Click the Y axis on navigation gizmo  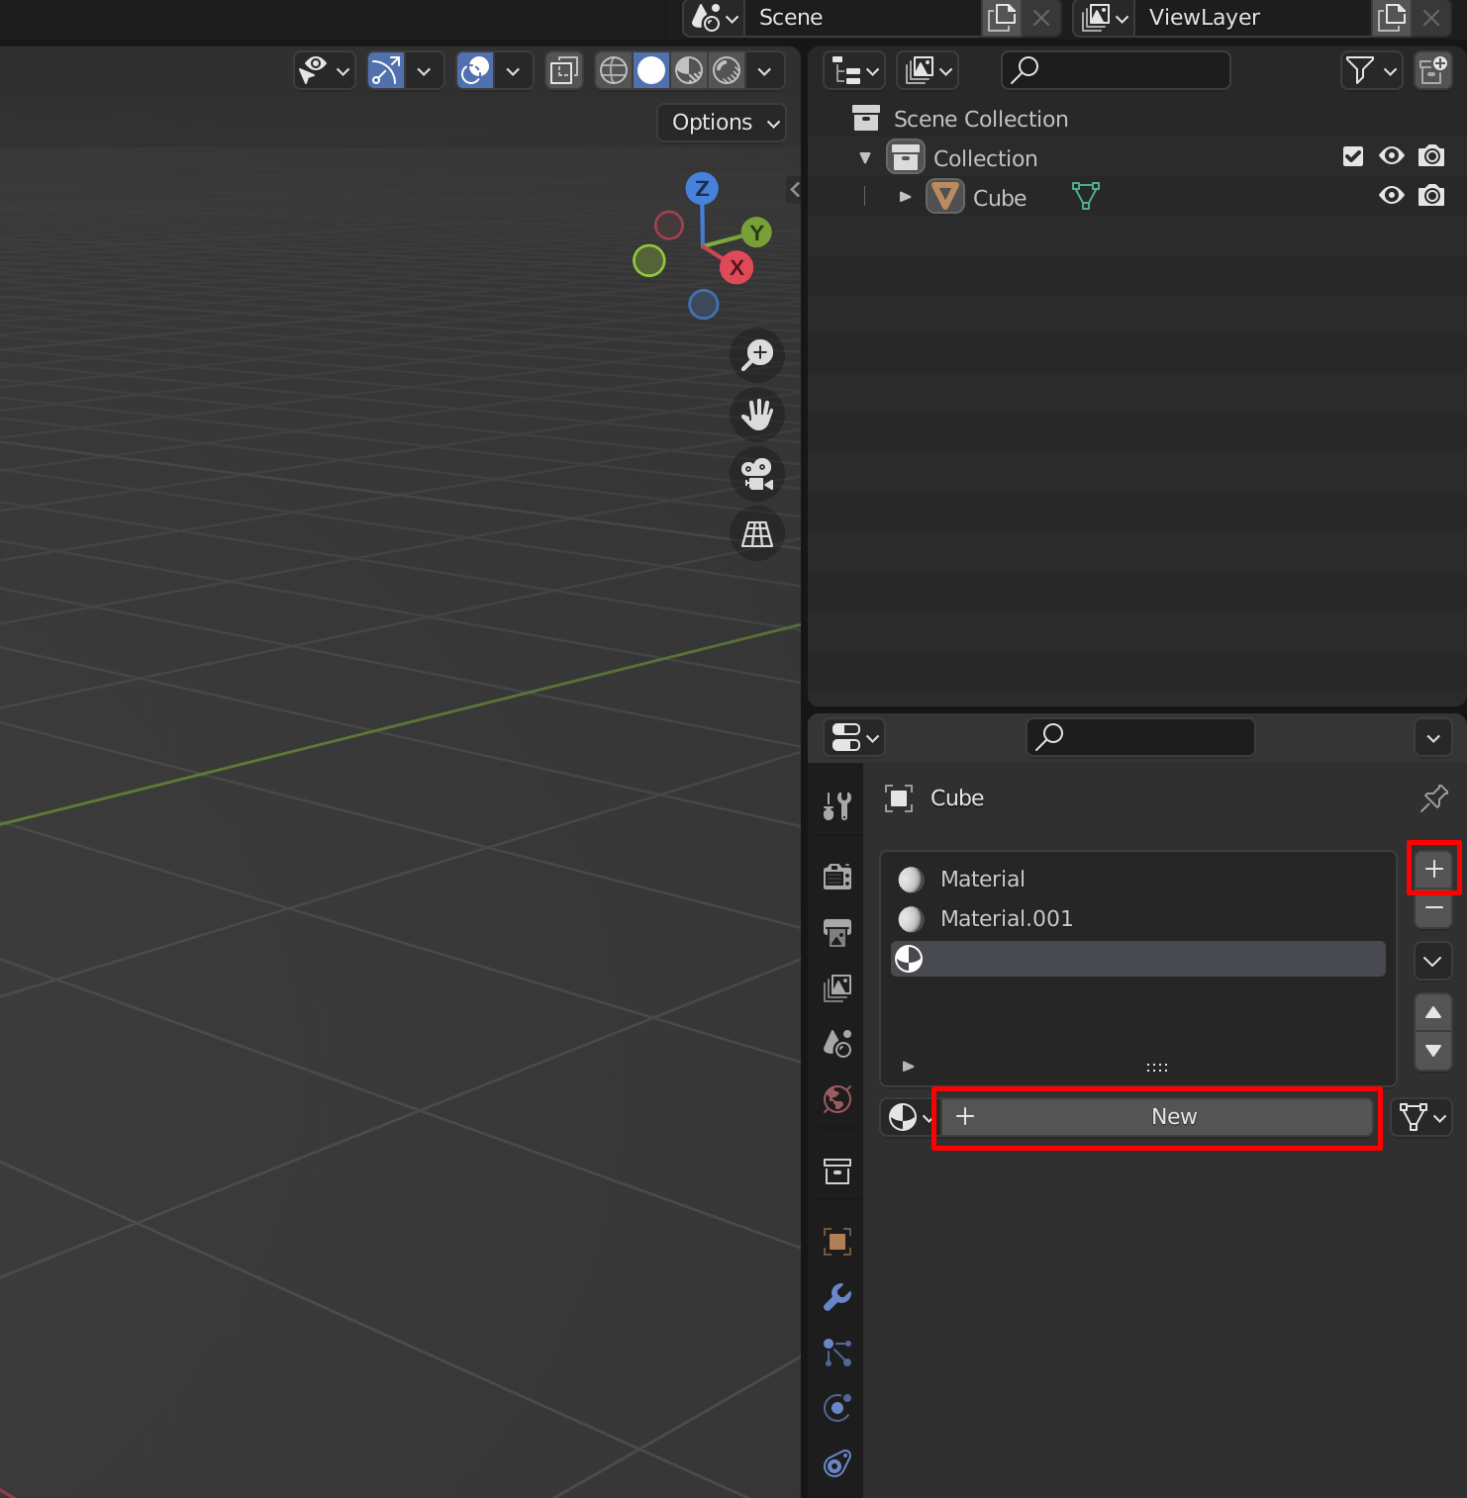(756, 233)
